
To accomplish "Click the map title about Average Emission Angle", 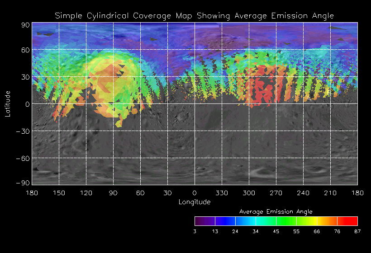I will [x=194, y=16].
